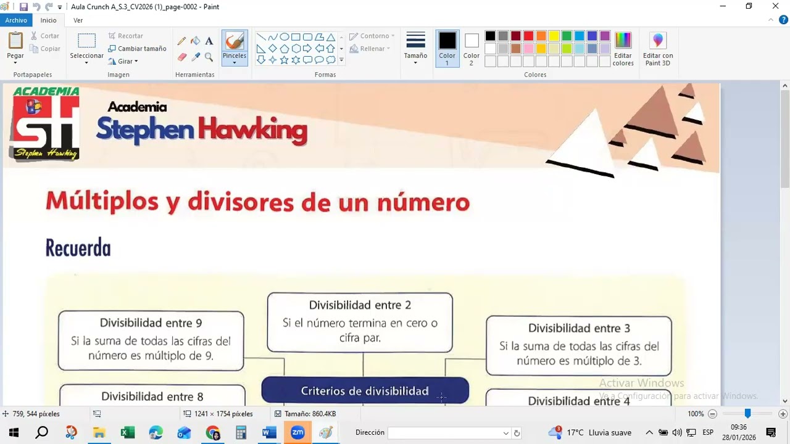Choose the diamond shape
This screenshot has height=444, width=790.
[x=273, y=49]
